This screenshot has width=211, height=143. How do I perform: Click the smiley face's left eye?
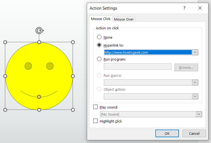click(28, 66)
